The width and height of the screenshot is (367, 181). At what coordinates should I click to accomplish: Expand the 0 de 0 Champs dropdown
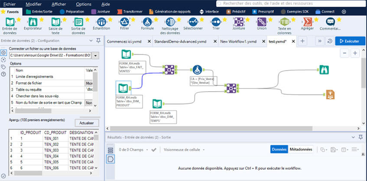point(146,150)
